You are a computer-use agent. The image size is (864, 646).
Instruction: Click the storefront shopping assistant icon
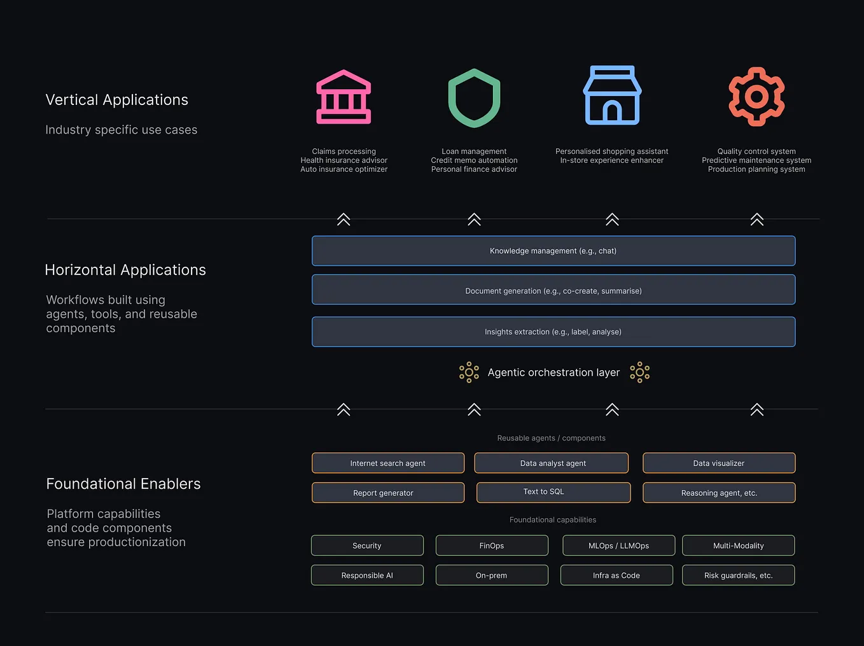[612, 95]
